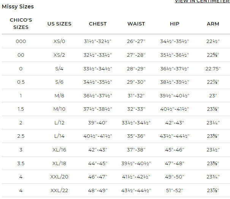Click the Missy Sizes heading

pyautogui.click(x=18, y=6)
